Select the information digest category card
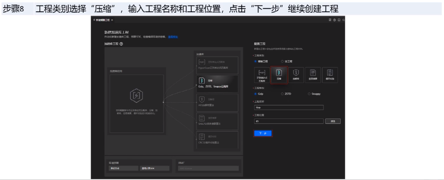 pyautogui.click(x=313, y=75)
